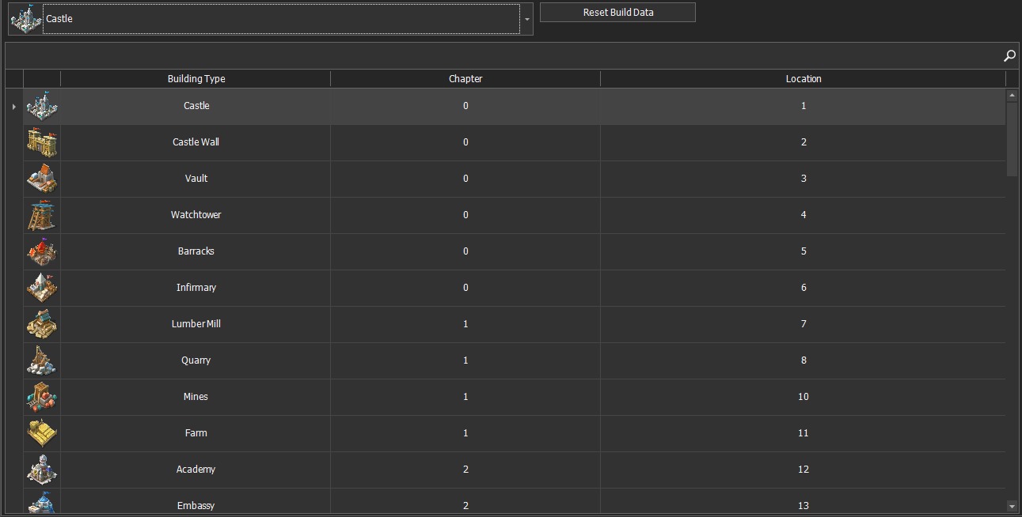The image size is (1022, 517).
Task: Click the vertical scrollbar thumb
Action: click(1012, 138)
